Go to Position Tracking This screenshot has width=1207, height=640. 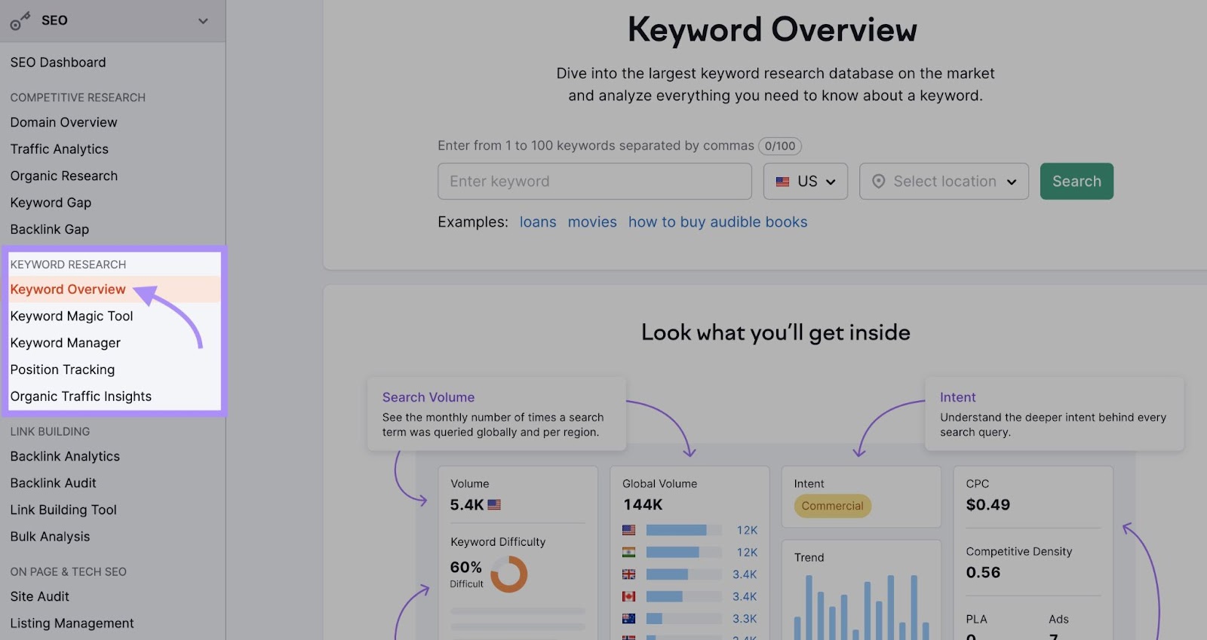click(63, 369)
